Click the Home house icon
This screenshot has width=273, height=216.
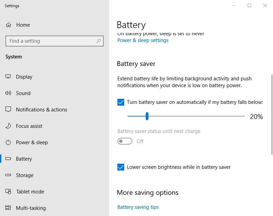tap(8, 25)
